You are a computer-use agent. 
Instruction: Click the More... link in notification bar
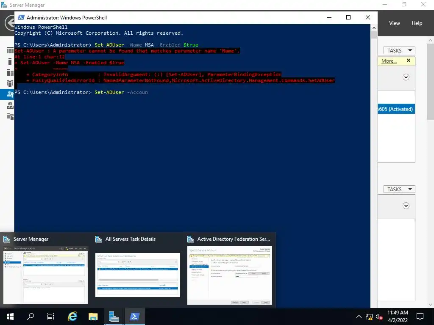389,61
